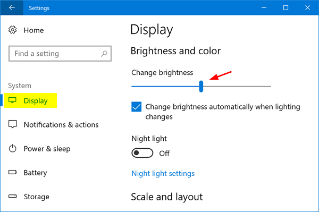
Task: Minimize the Settings window
Action: click(x=264, y=8)
